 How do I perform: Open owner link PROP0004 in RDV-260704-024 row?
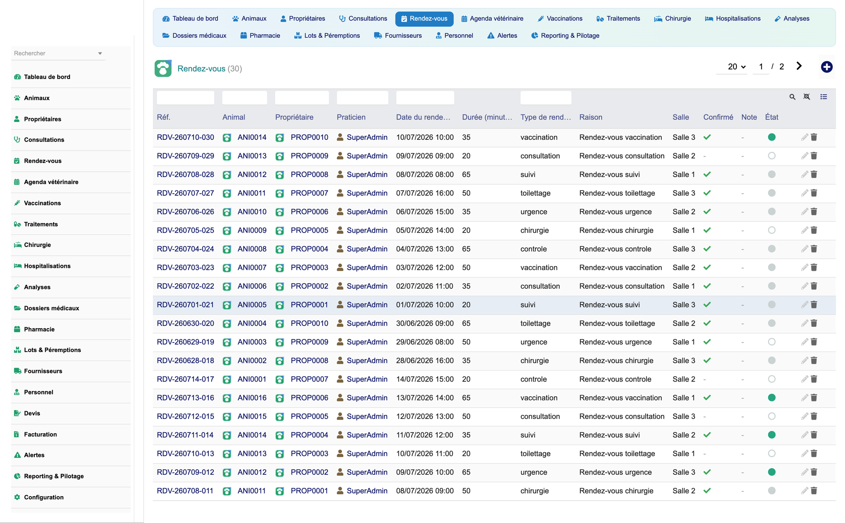click(309, 249)
